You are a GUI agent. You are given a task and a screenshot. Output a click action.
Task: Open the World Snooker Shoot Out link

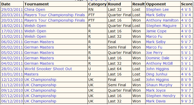48,69
